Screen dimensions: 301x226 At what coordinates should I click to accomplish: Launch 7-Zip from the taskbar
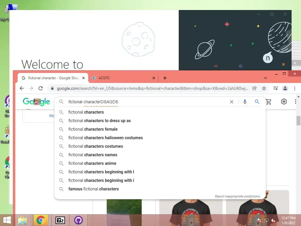point(60,220)
